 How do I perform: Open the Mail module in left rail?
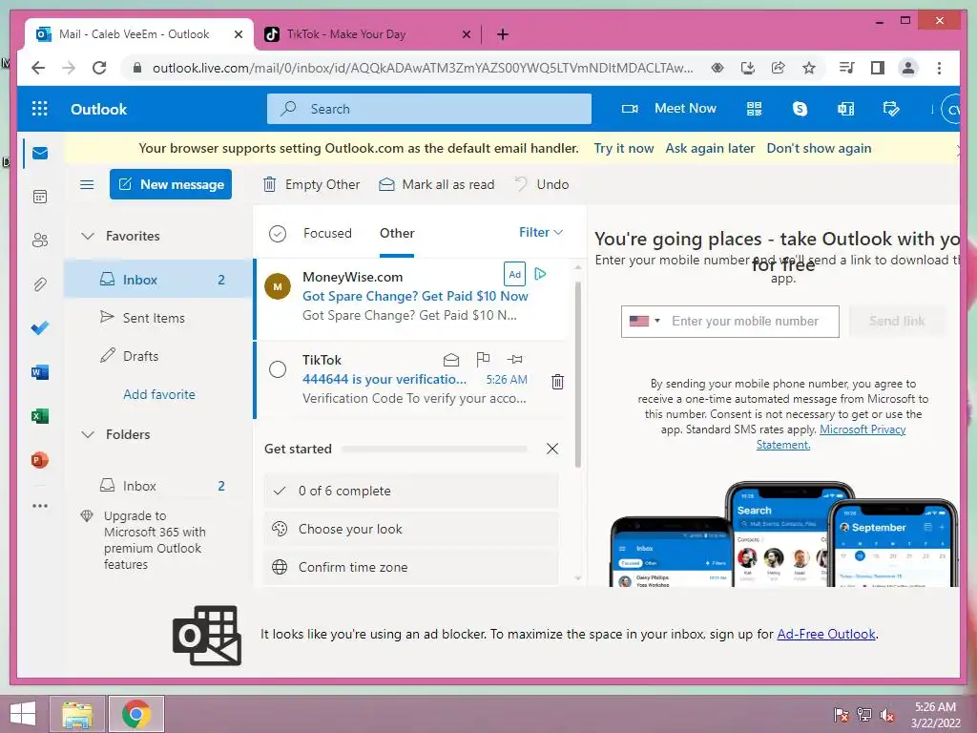coord(40,153)
